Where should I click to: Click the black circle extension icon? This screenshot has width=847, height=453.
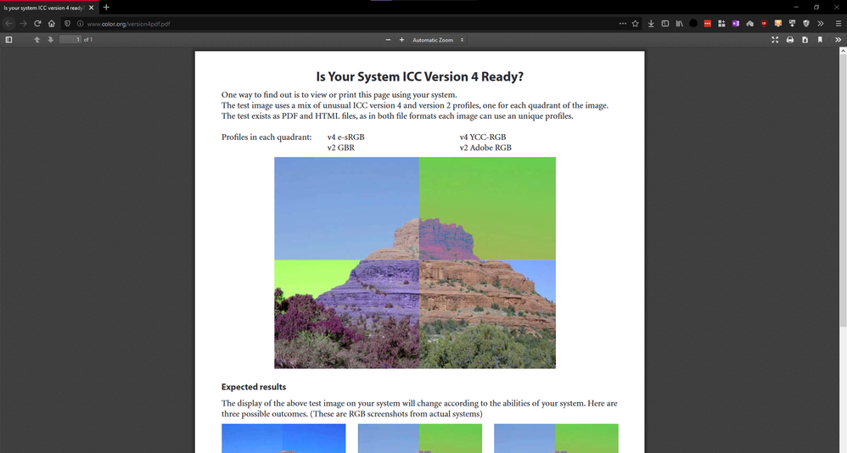click(693, 24)
